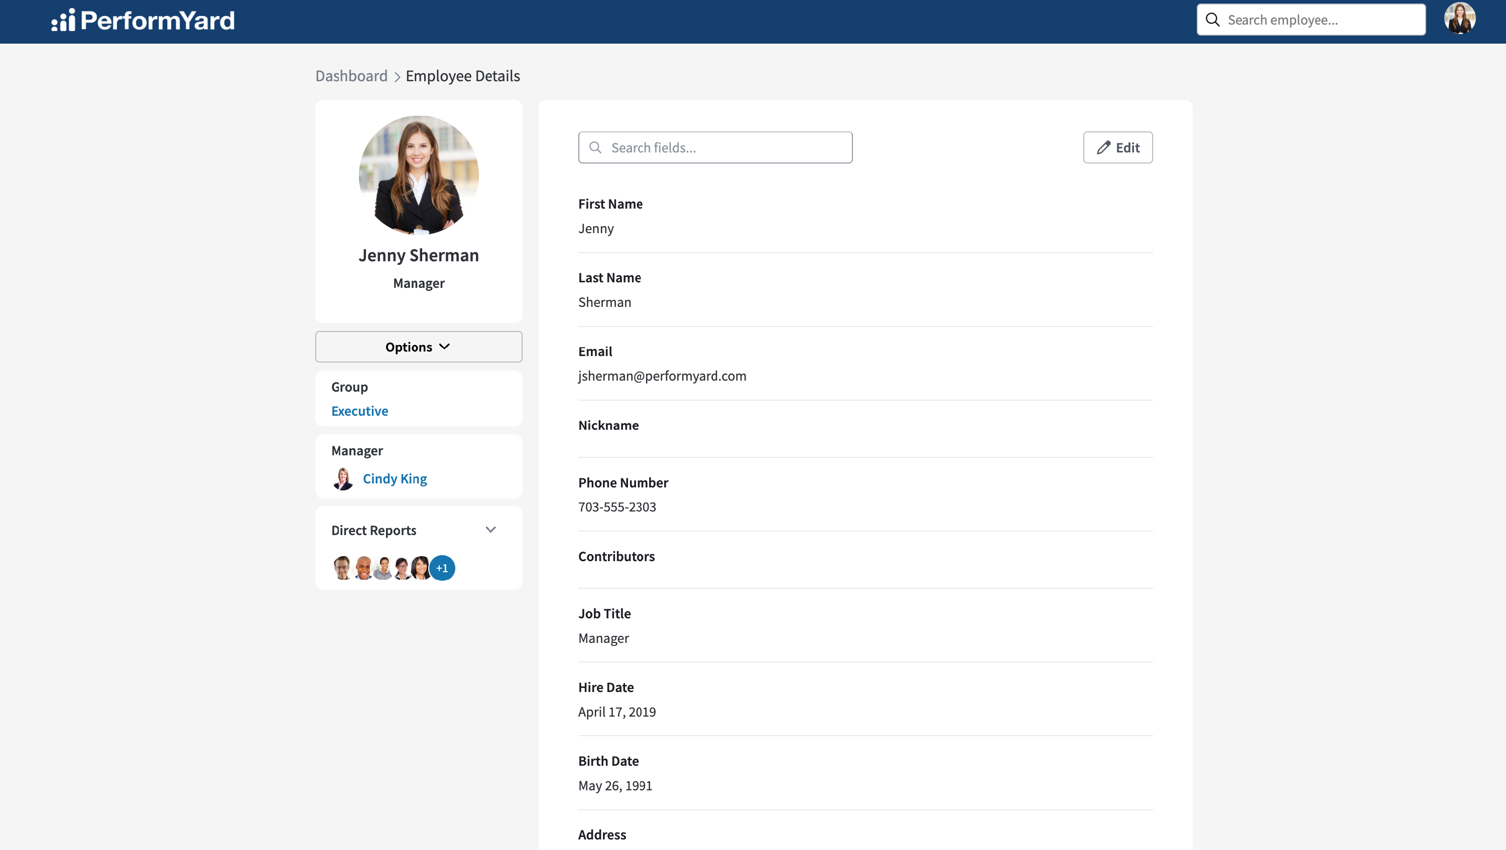Click the email jsherman@performyard.com
Image resolution: width=1506 pixels, height=850 pixels.
pyautogui.click(x=662, y=376)
